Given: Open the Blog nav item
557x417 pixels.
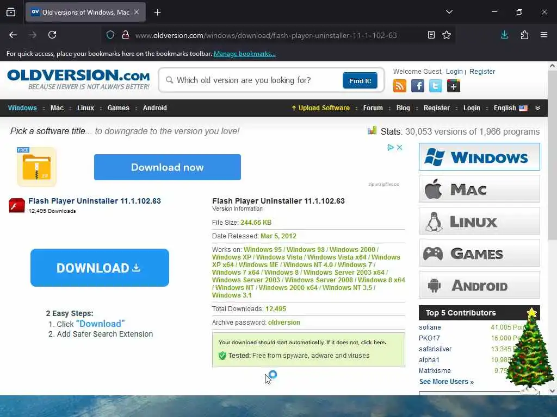Looking at the screenshot, I should (x=403, y=108).
